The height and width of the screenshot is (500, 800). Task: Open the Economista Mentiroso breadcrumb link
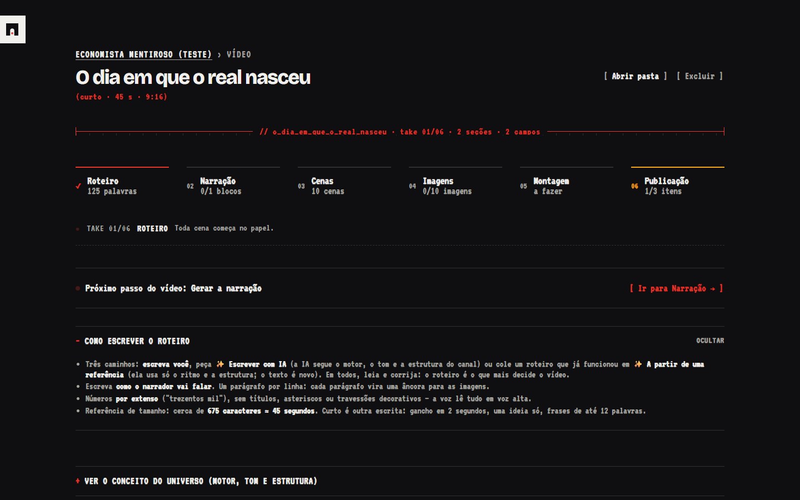(143, 54)
